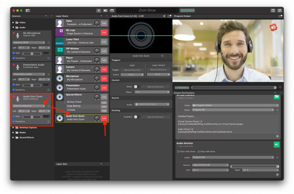This screenshot has width=294, height=194.
Task: Add an output destination with plus
Action: (275, 93)
